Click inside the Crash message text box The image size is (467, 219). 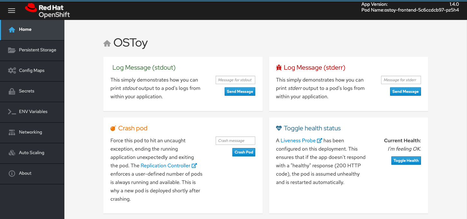[235, 140]
